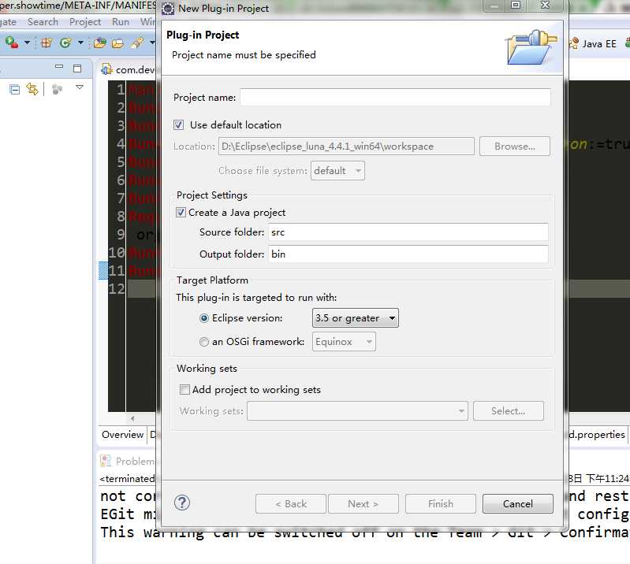Toggle Create a Java project checkbox
This screenshot has height=564, width=630.
click(181, 213)
